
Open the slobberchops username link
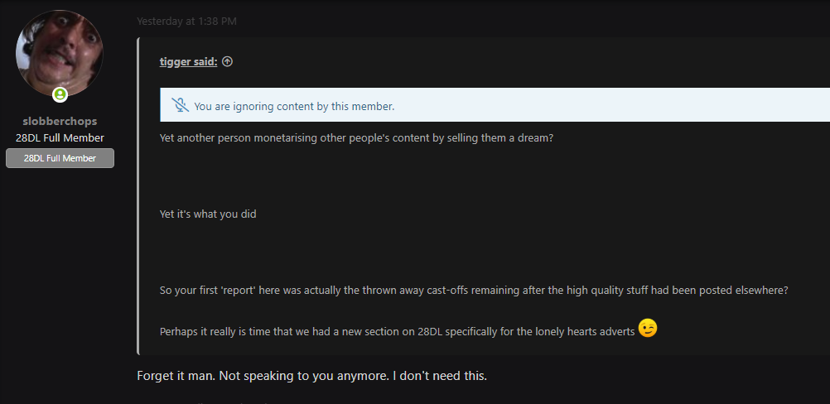click(60, 121)
